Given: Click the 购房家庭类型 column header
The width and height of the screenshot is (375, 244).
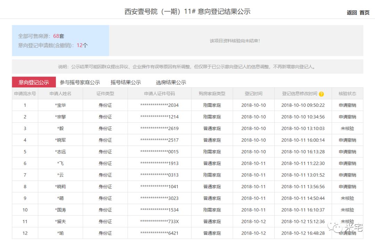Looking at the screenshot, I should [212, 94].
